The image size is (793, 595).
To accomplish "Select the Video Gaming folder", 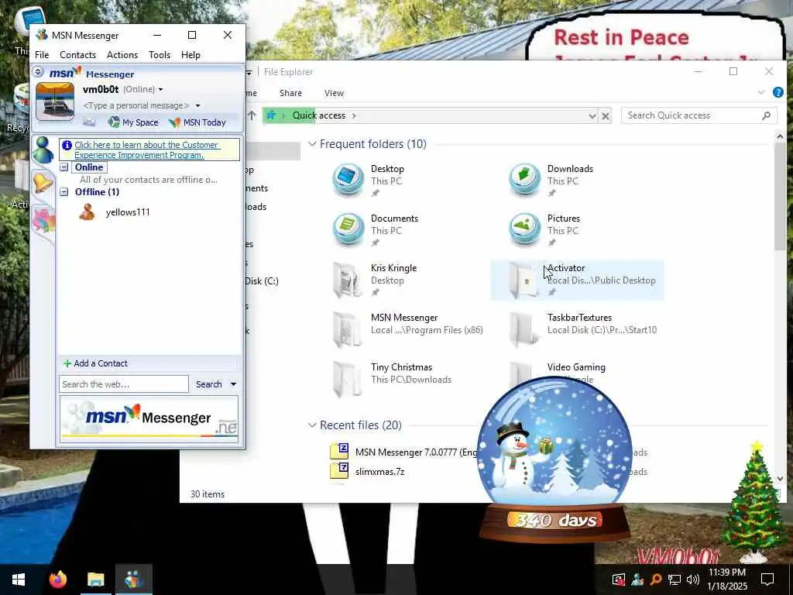I will (576, 368).
